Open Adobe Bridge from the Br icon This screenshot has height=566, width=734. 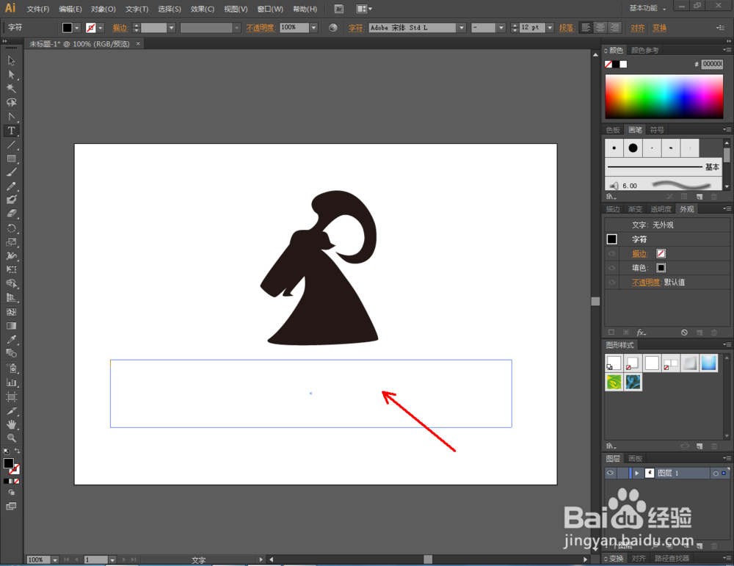(339, 9)
